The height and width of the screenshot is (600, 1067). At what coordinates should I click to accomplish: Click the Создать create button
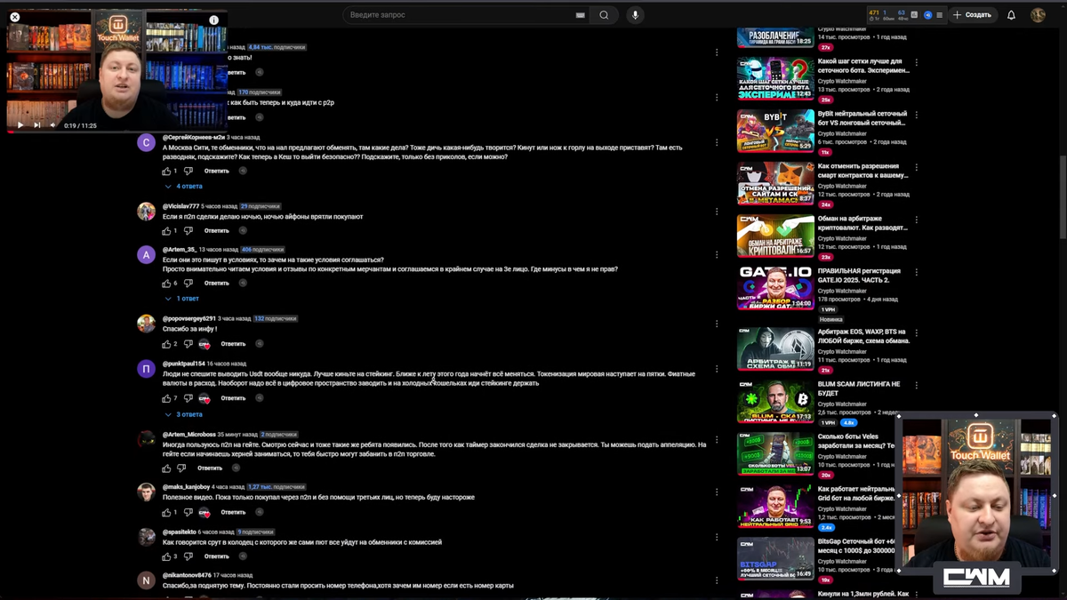(972, 15)
